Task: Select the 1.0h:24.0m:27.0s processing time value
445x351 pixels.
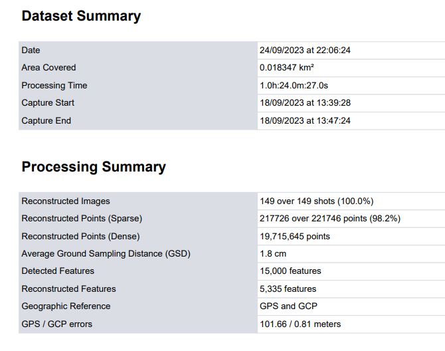Action: [294, 86]
